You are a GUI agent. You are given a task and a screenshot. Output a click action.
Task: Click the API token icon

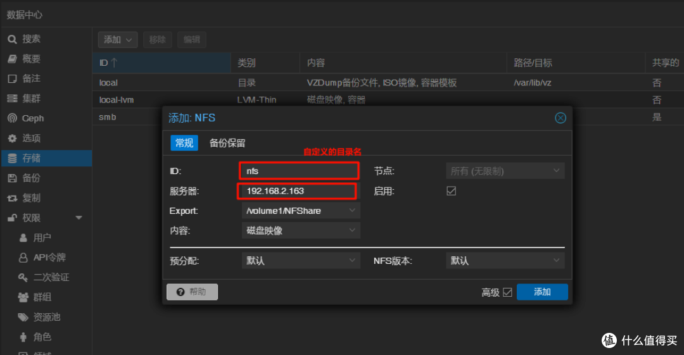click(x=23, y=258)
